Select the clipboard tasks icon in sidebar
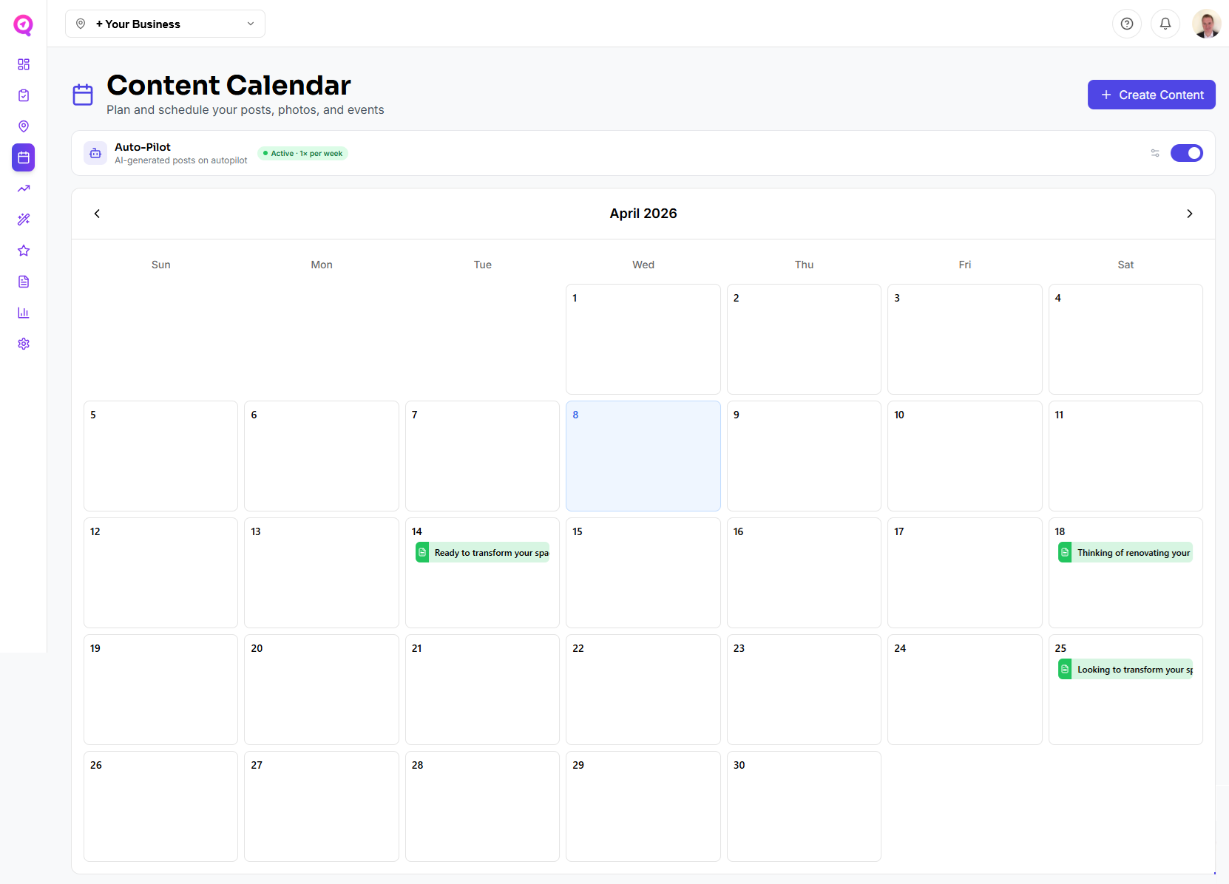Screen dimensions: 1229x884 [24, 95]
